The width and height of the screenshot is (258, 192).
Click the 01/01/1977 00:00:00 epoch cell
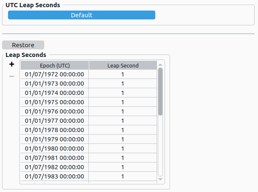point(55,121)
